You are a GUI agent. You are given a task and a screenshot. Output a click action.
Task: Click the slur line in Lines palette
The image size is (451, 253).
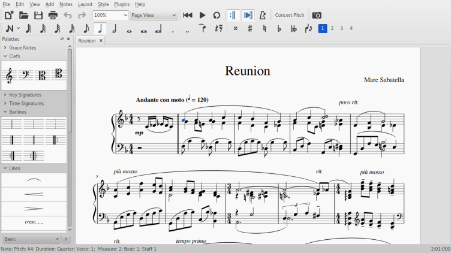point(34,179)
